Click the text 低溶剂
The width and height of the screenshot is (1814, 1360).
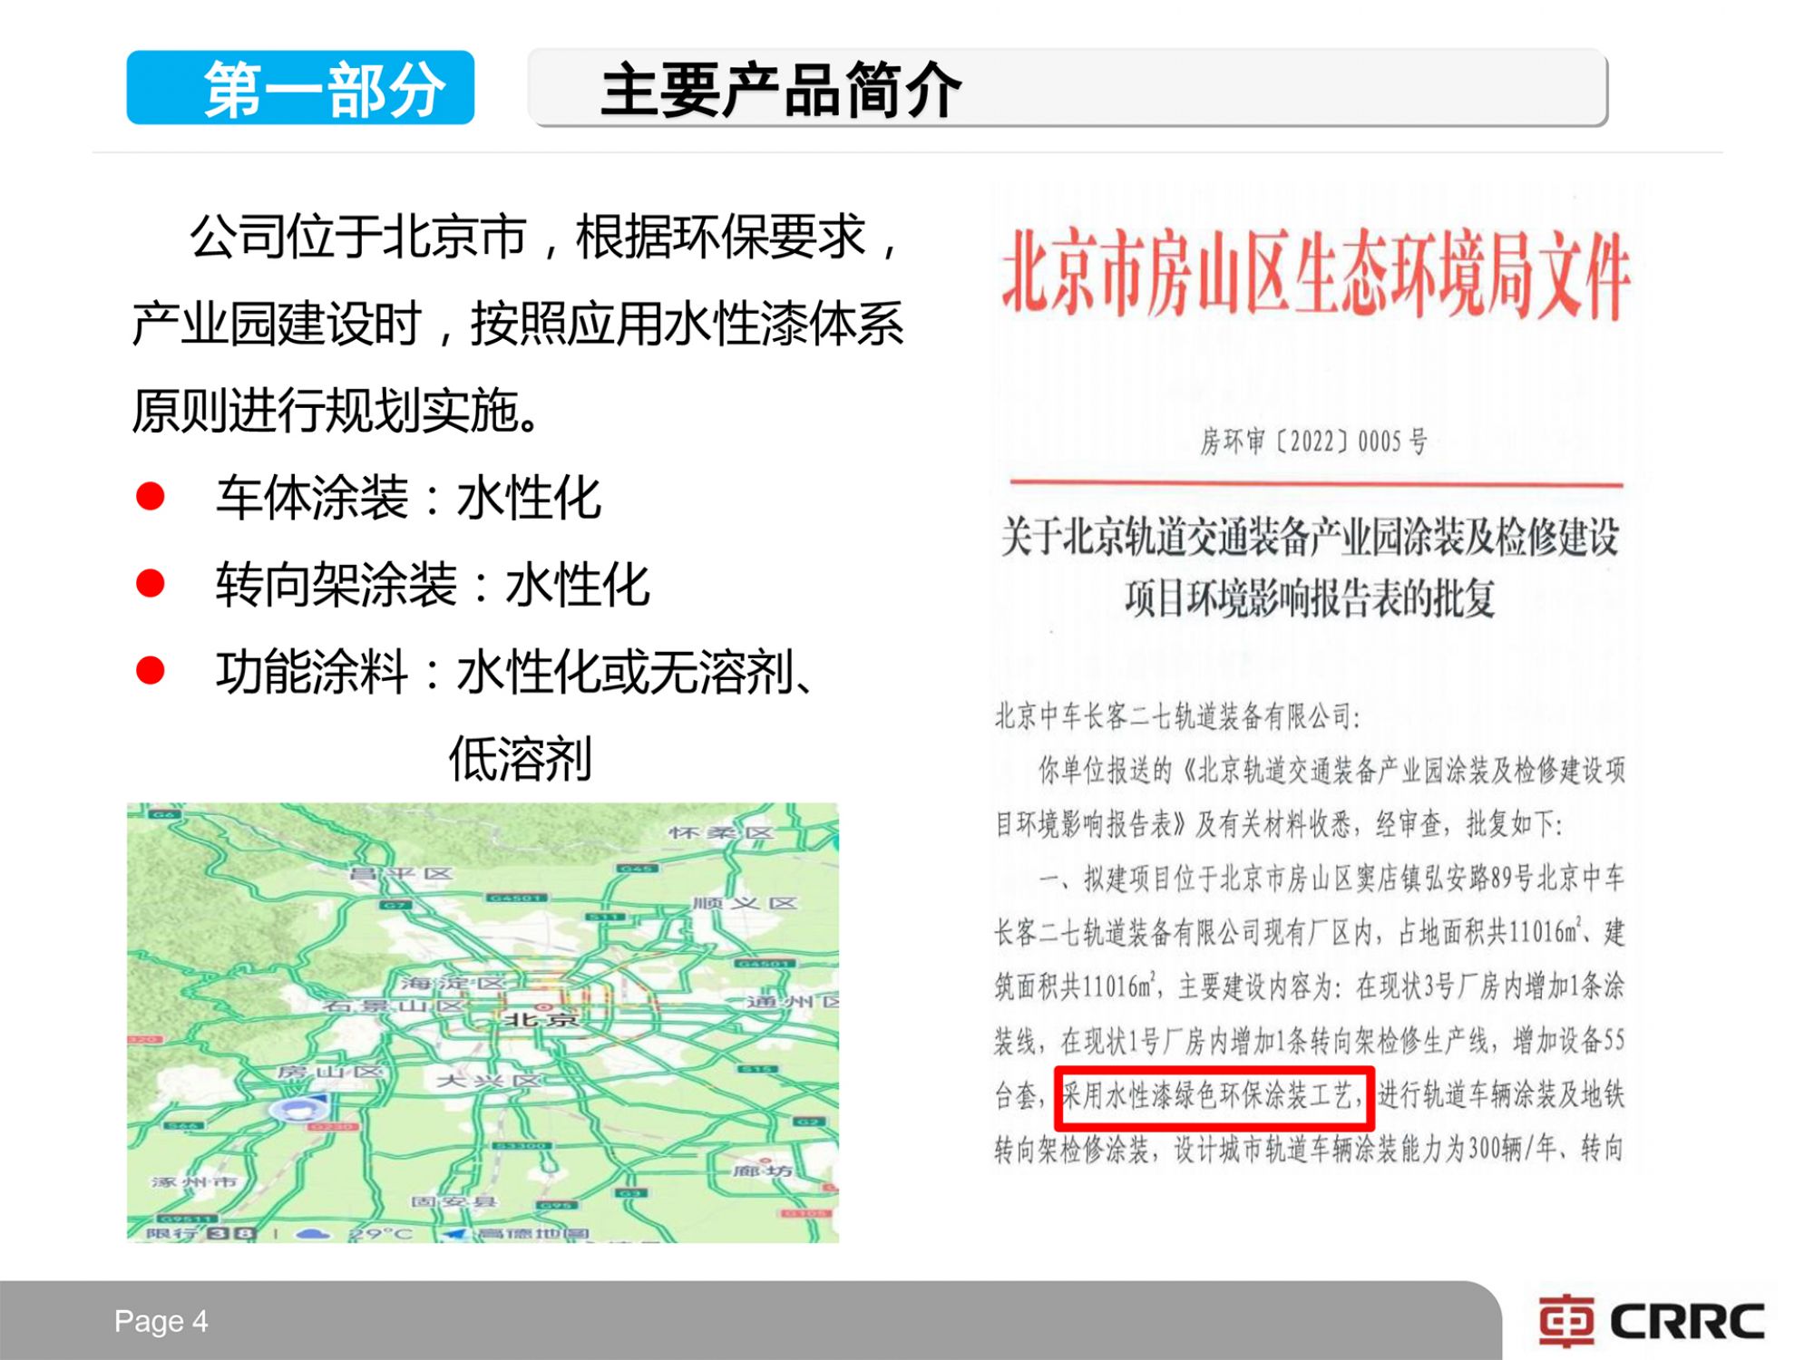tap(521, 759)
